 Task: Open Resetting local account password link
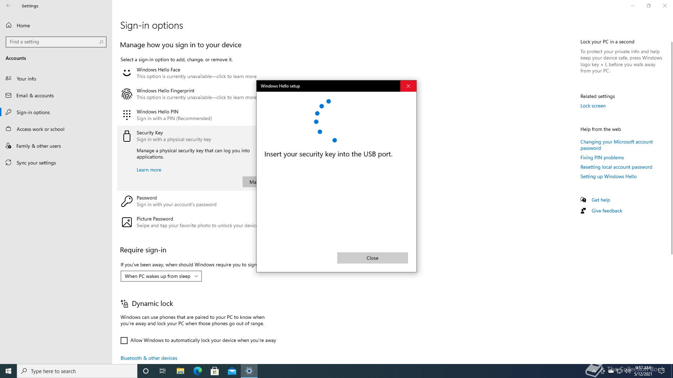616,167
